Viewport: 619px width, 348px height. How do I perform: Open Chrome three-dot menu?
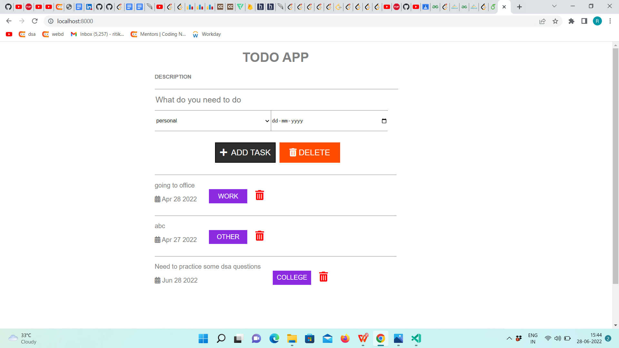610,21
